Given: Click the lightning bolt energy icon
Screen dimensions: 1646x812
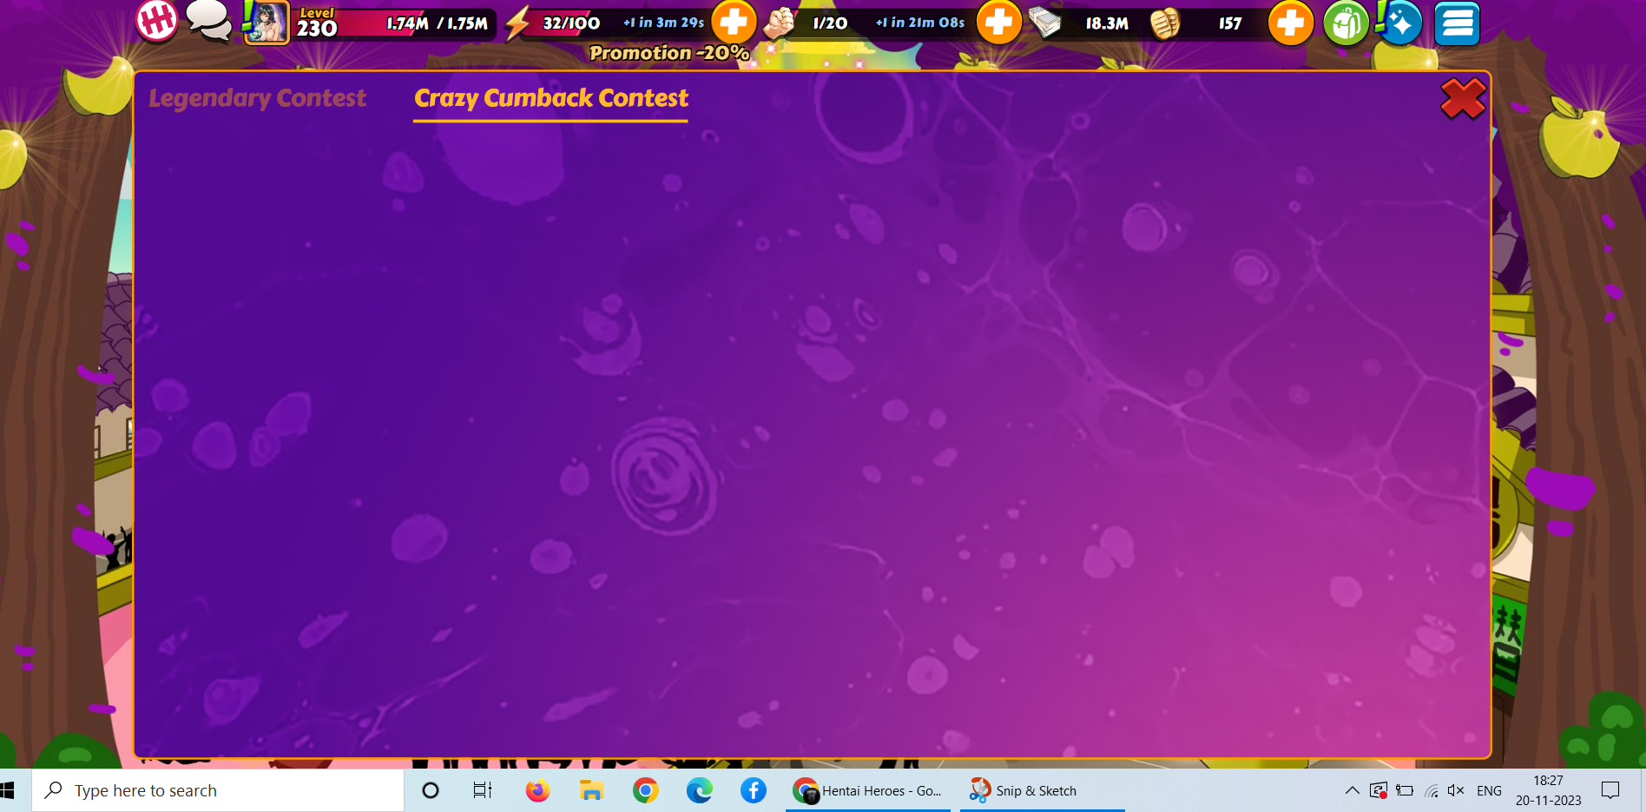Looking at the screenshot, I should click(x=517, y=23).
